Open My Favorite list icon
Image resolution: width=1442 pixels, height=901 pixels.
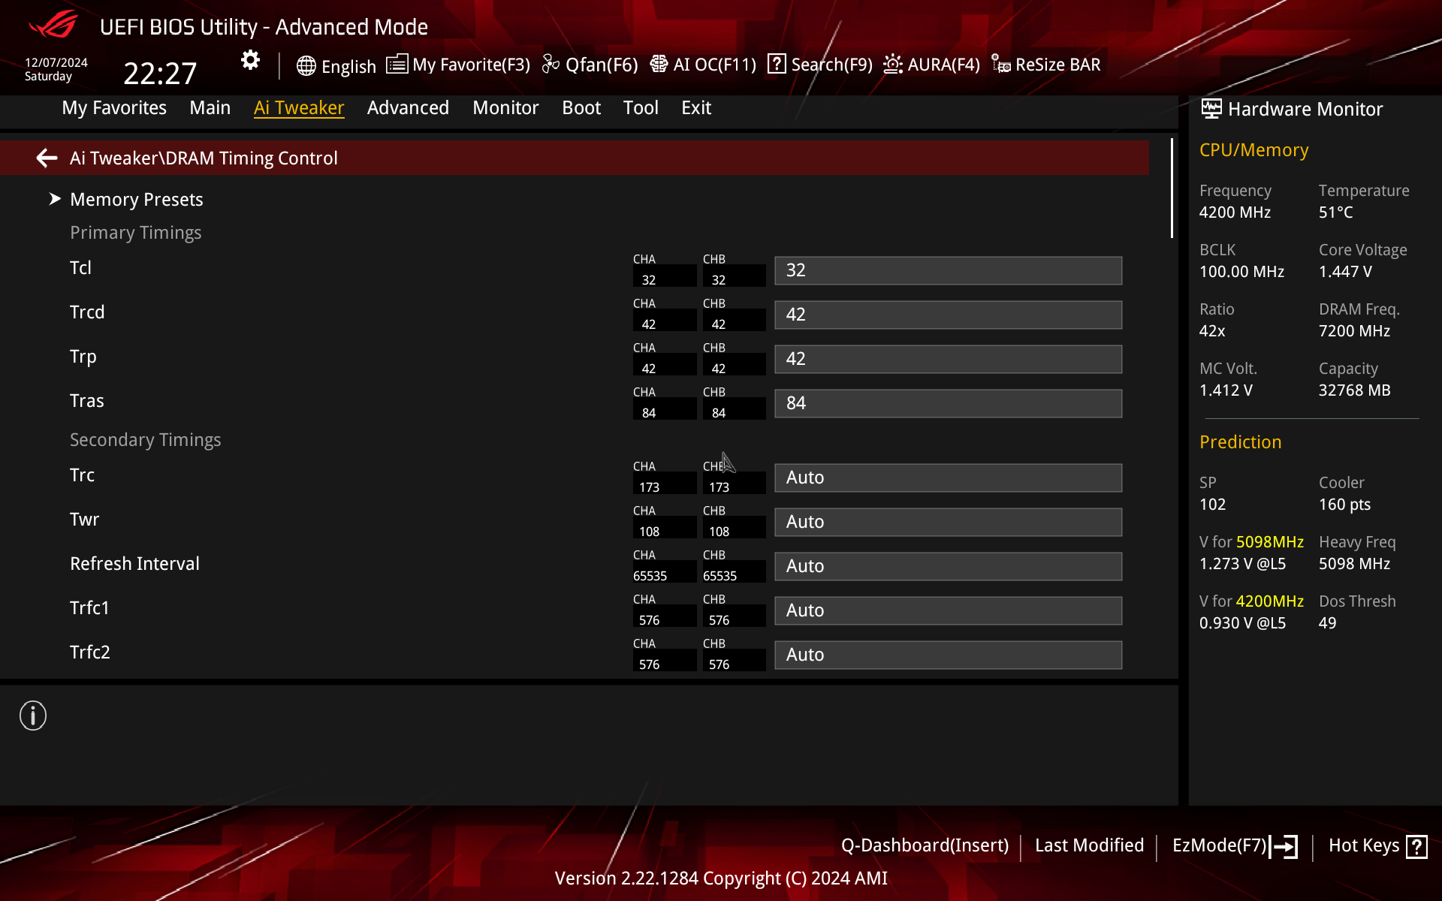click(397, 64)
